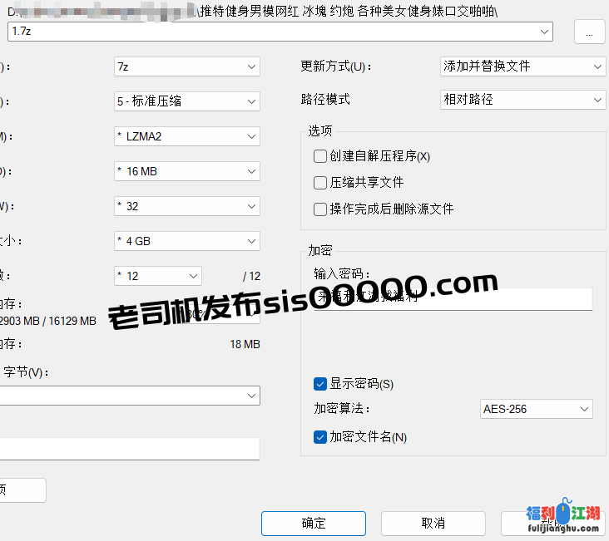Enable the 创建自解压程序 checkbox
Image resolution: width=609 pixels, height=541 pixels.
point(320,156)
